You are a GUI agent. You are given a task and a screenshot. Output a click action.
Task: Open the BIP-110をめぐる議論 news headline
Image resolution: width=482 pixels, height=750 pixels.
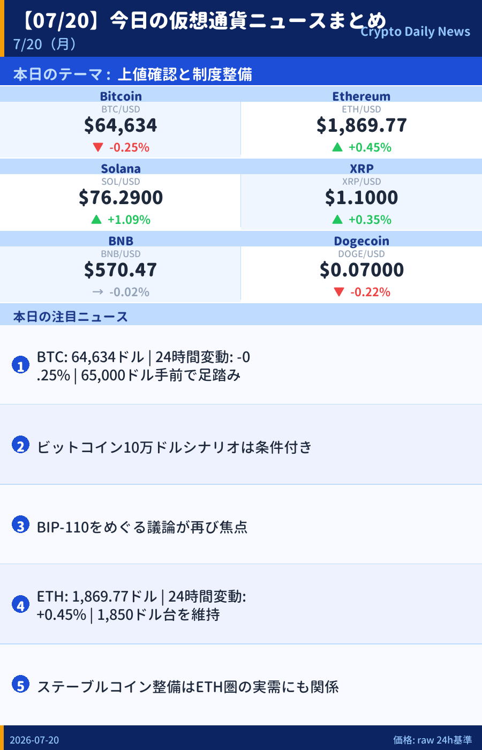point(142,527)
